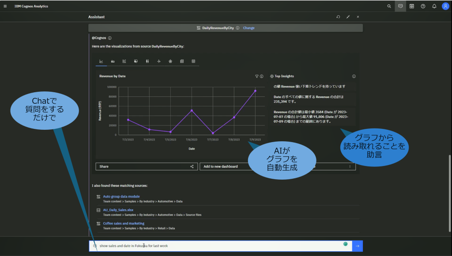Click the 7/6/2023 data point on chart
This screenshot has height=256, width=452.
pyautogui.click(x=192, y=110)
